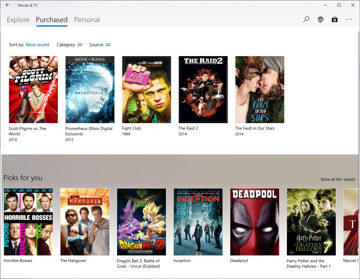This screenshot has width=360, height=279.
Task: Click the back arrow in the title bar
Action: pos(7,5)
